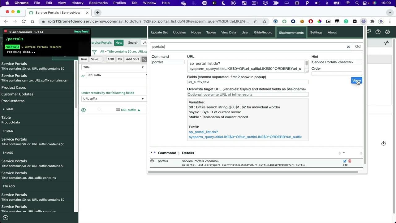Open the User tab
396x223 pixels.
point(245,33)
